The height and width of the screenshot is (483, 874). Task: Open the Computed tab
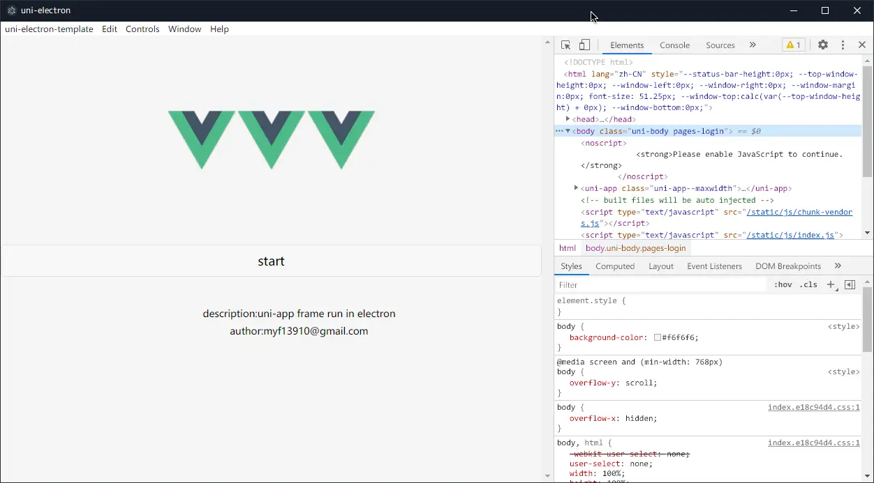[x=615, y=266]
